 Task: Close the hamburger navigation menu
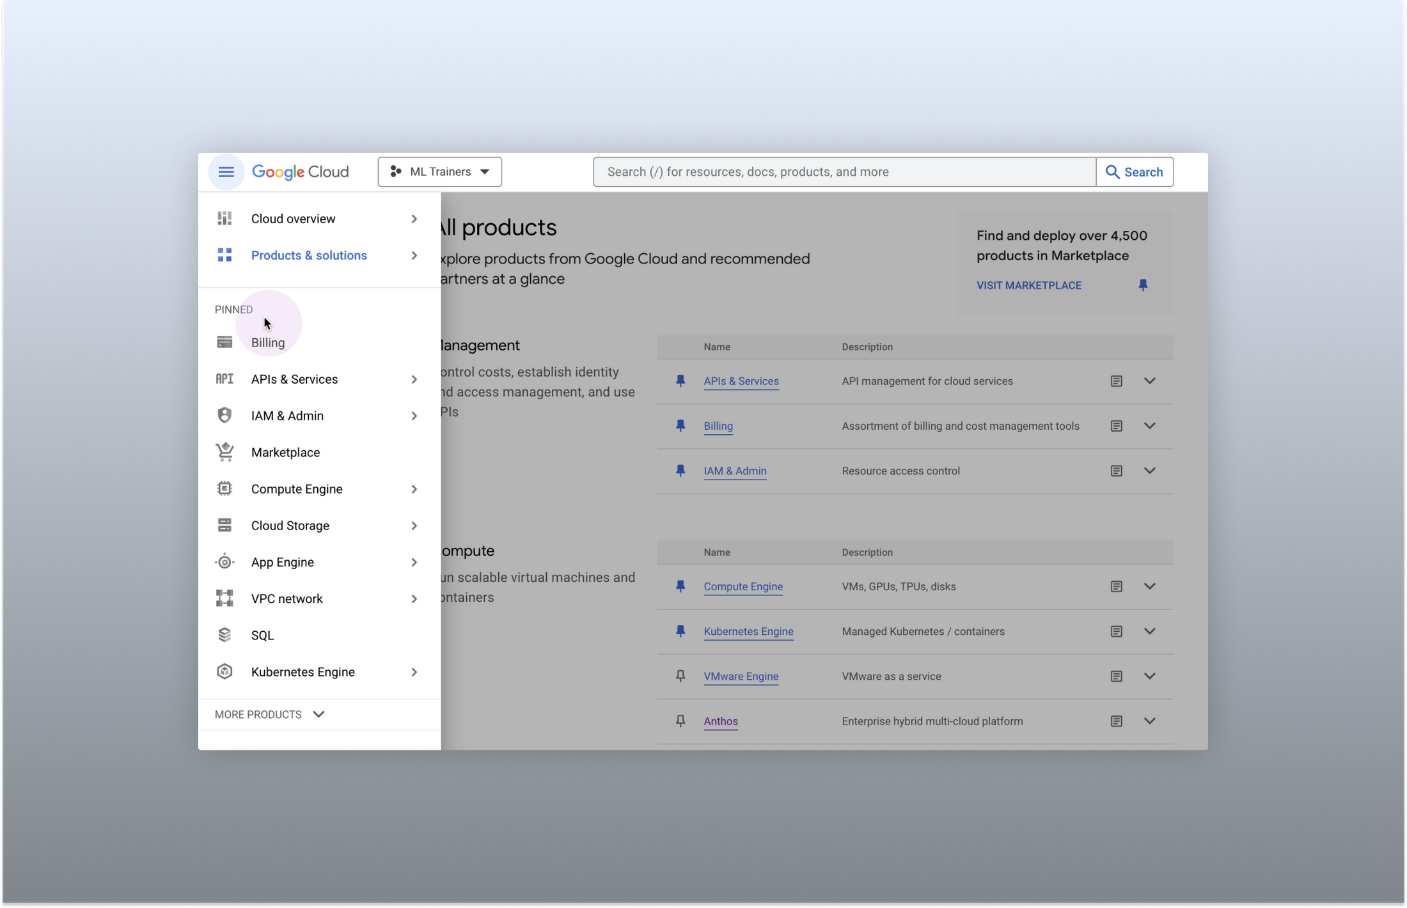coord(226,172)
